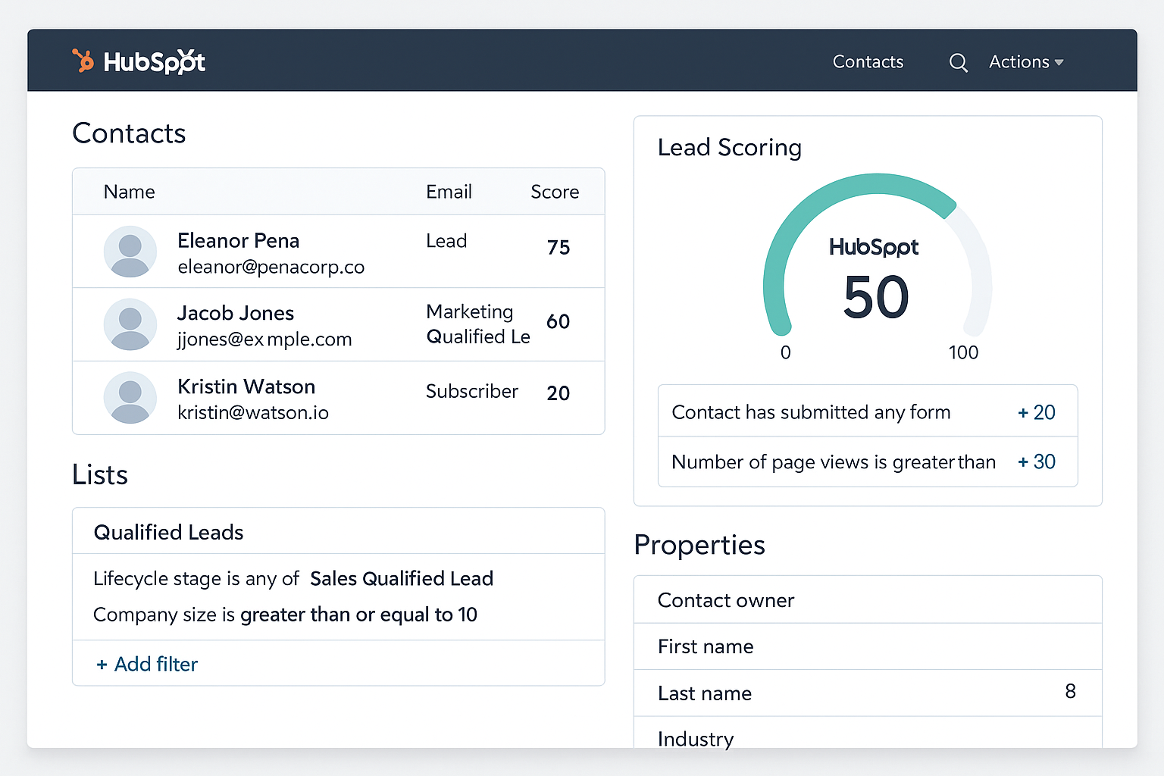Click the Email column header
The height and width of the screenshot is (776, 1164).
(x=449, y=192)
